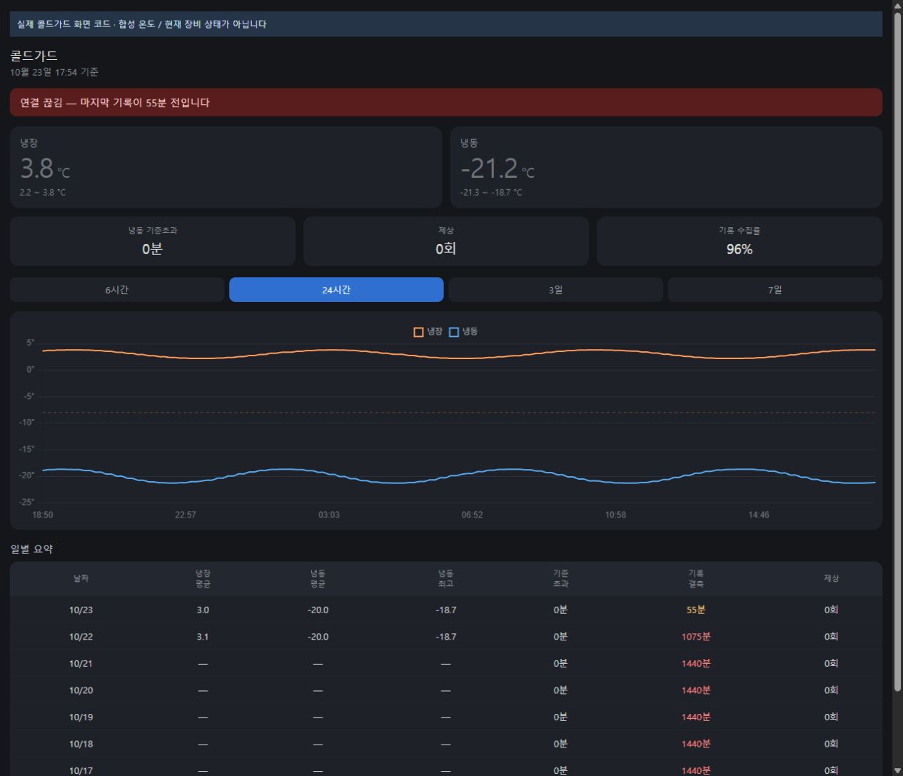Click the page scrollbar up arrow
Viewport: 903px width, 776px height.
coord(897,6)
